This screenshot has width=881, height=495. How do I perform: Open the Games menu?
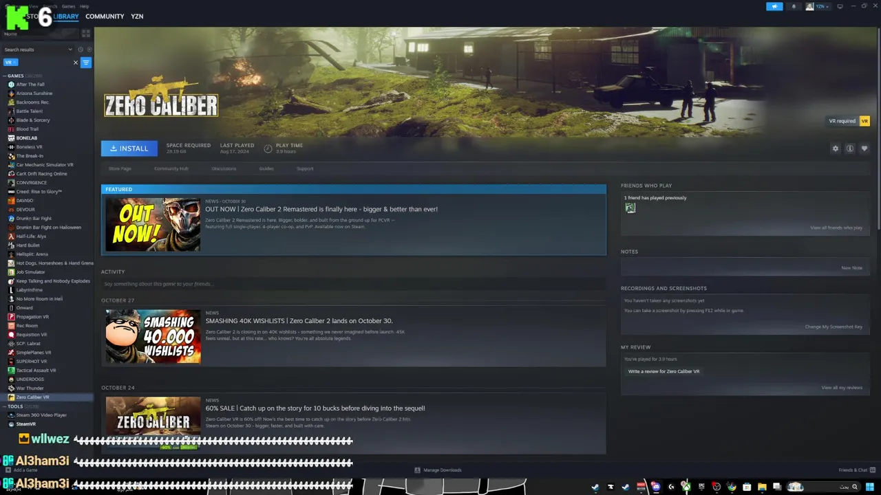point(68,5)
